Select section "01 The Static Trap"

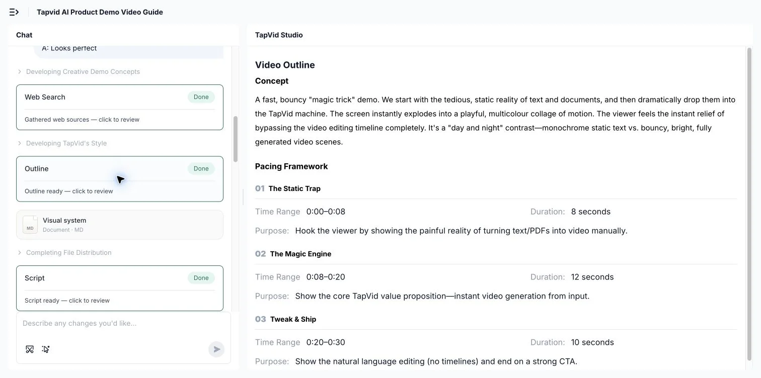tap(288, 188)
